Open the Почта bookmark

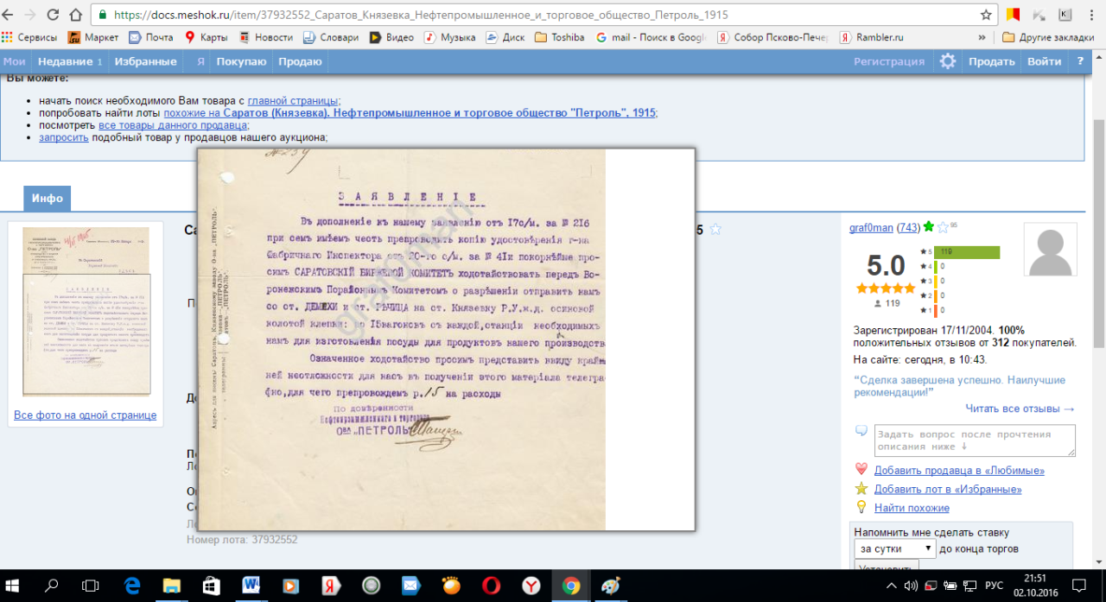151,37
